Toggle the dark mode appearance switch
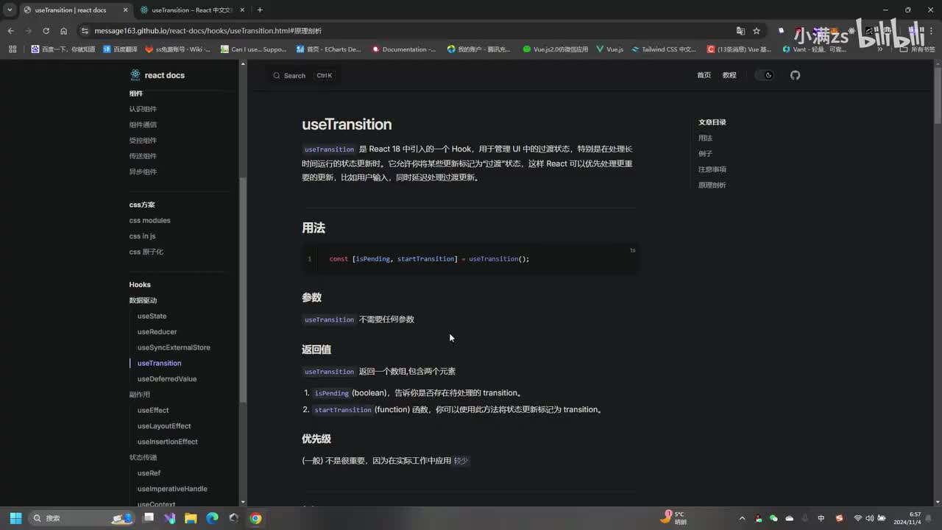 765,75
